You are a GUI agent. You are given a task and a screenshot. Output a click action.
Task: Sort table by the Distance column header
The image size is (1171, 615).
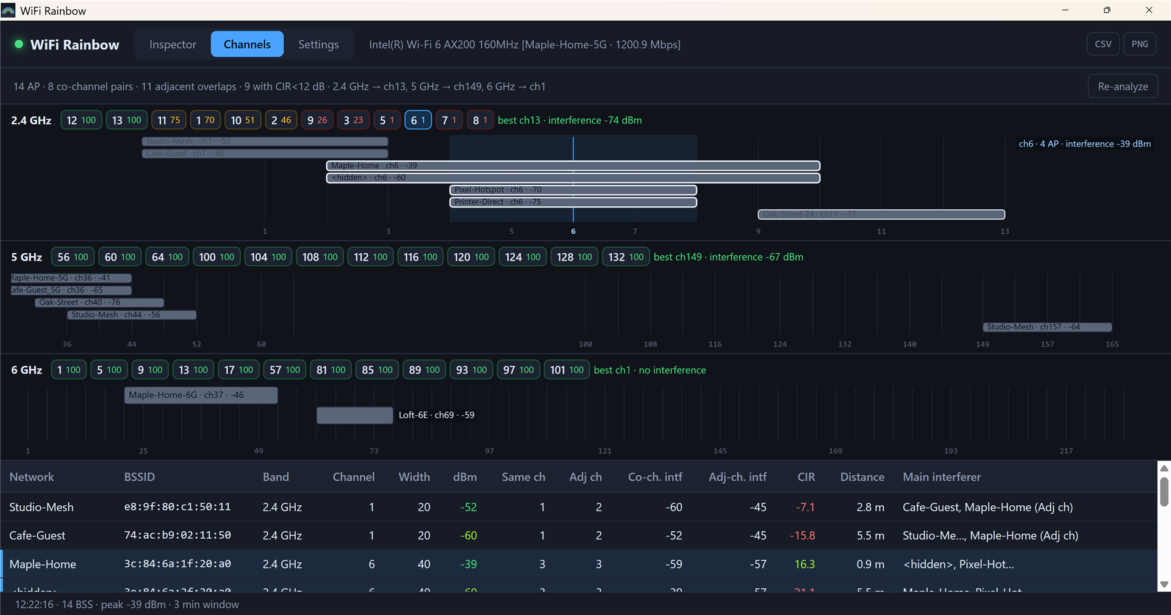(x=862, y=477)
